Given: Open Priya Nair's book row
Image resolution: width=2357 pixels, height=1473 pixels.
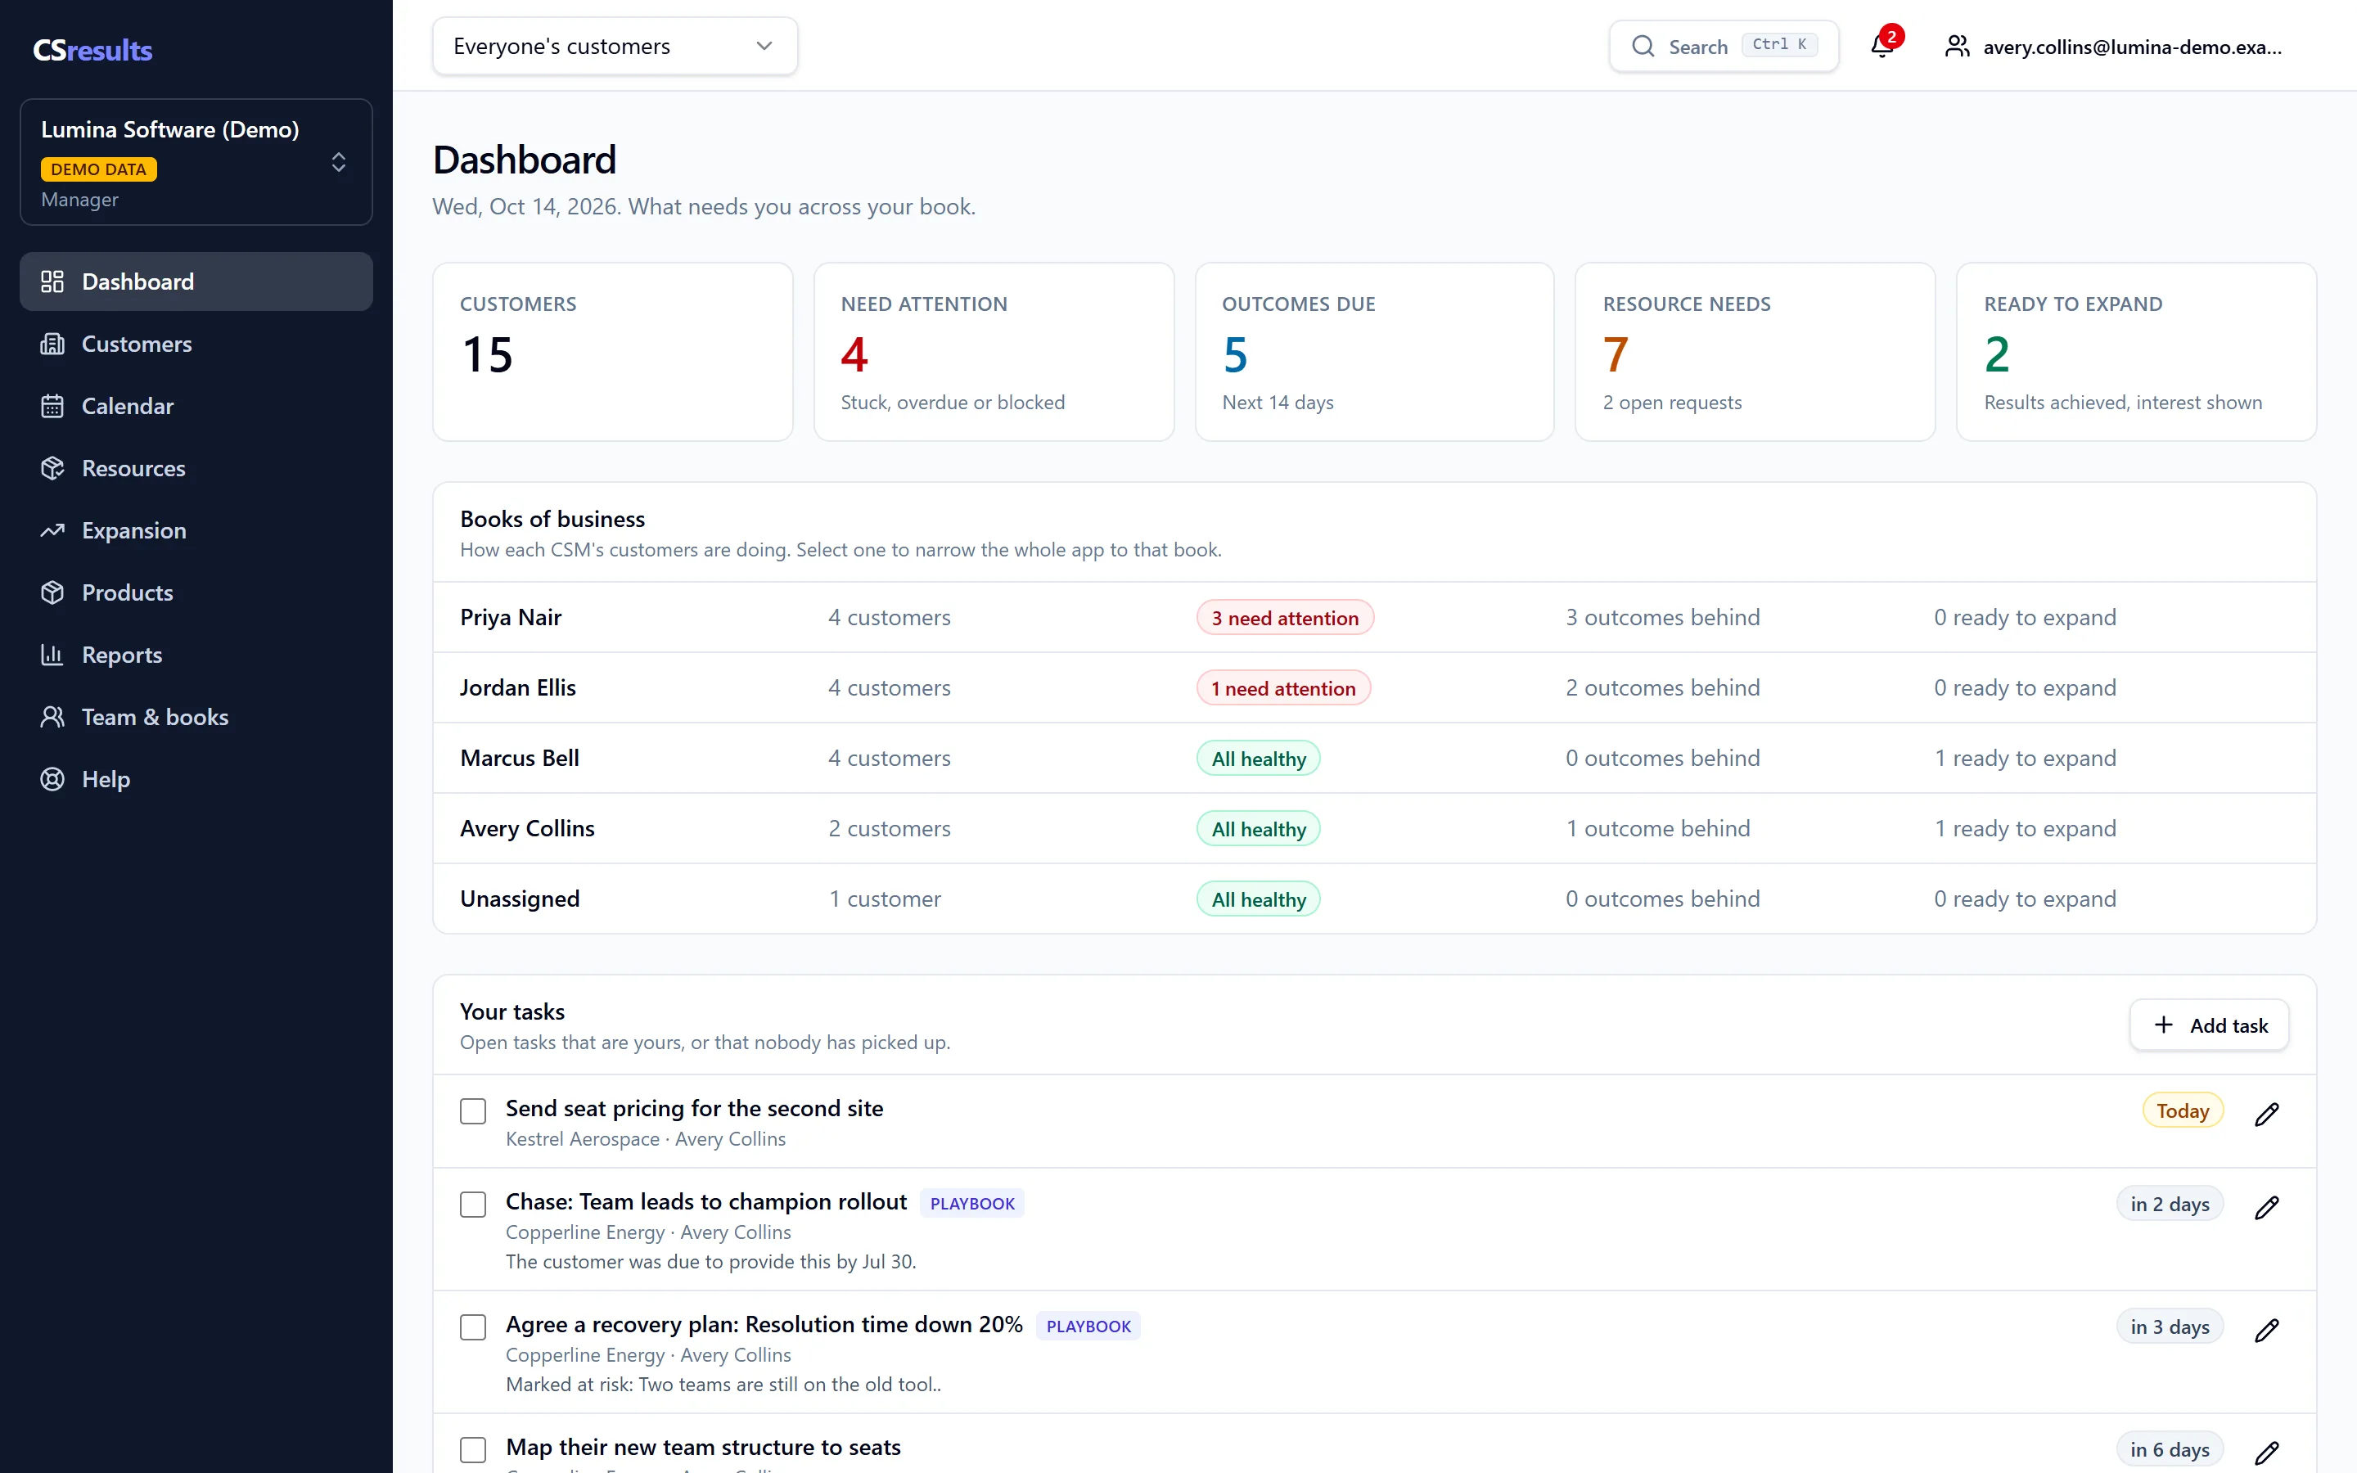Looking at the screenshot, I should click(1374, 618).
